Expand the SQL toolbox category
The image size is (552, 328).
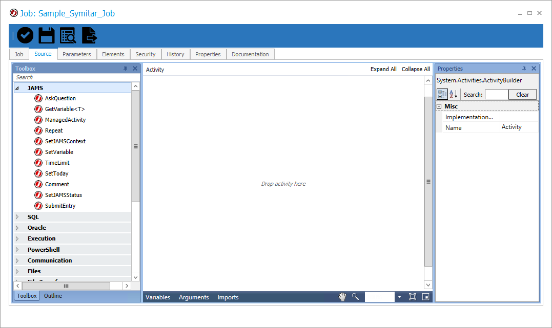[17, 217]
